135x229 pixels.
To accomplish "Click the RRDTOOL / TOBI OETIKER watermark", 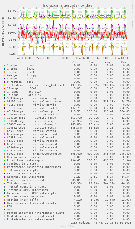I will (132, 15).
